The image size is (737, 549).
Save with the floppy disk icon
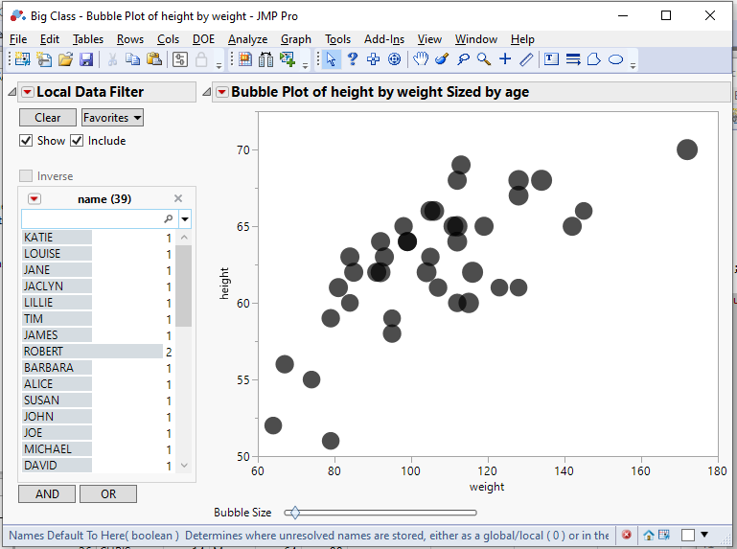(86, 59)
